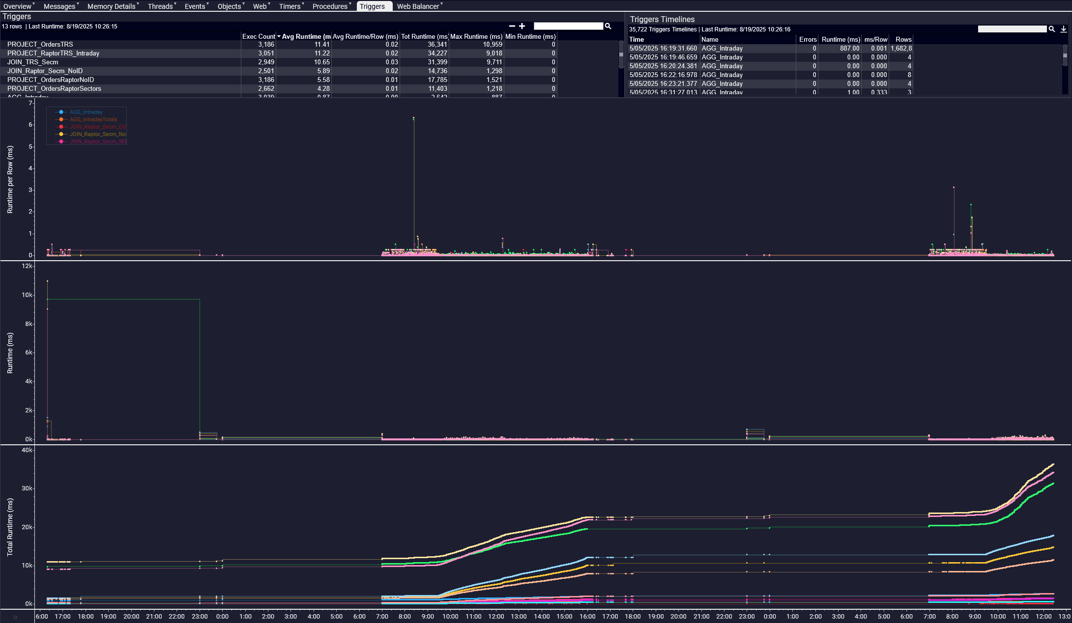Open the Overview tab dropdown arrow

[34, 4]
